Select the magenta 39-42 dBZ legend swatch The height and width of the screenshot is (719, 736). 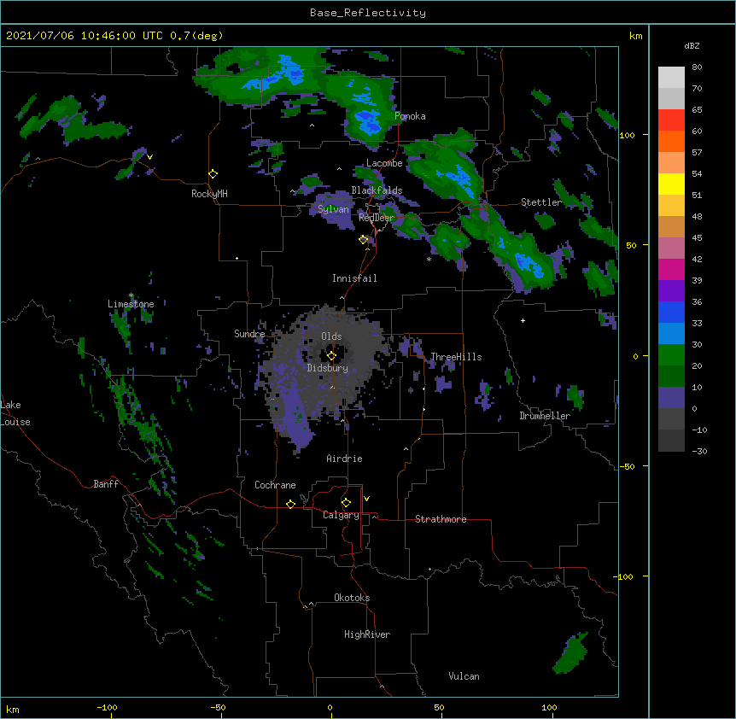pyautogui.click(x=671, y=269)
